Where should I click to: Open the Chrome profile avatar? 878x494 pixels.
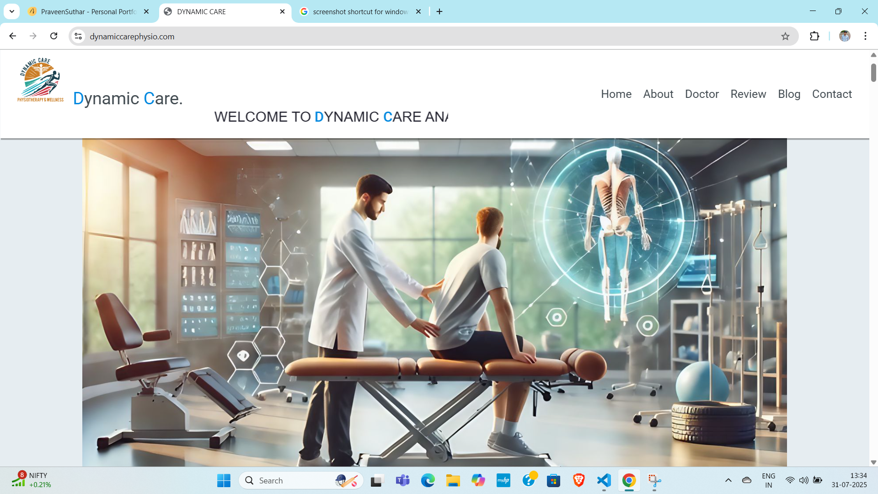tap(845, 36)
